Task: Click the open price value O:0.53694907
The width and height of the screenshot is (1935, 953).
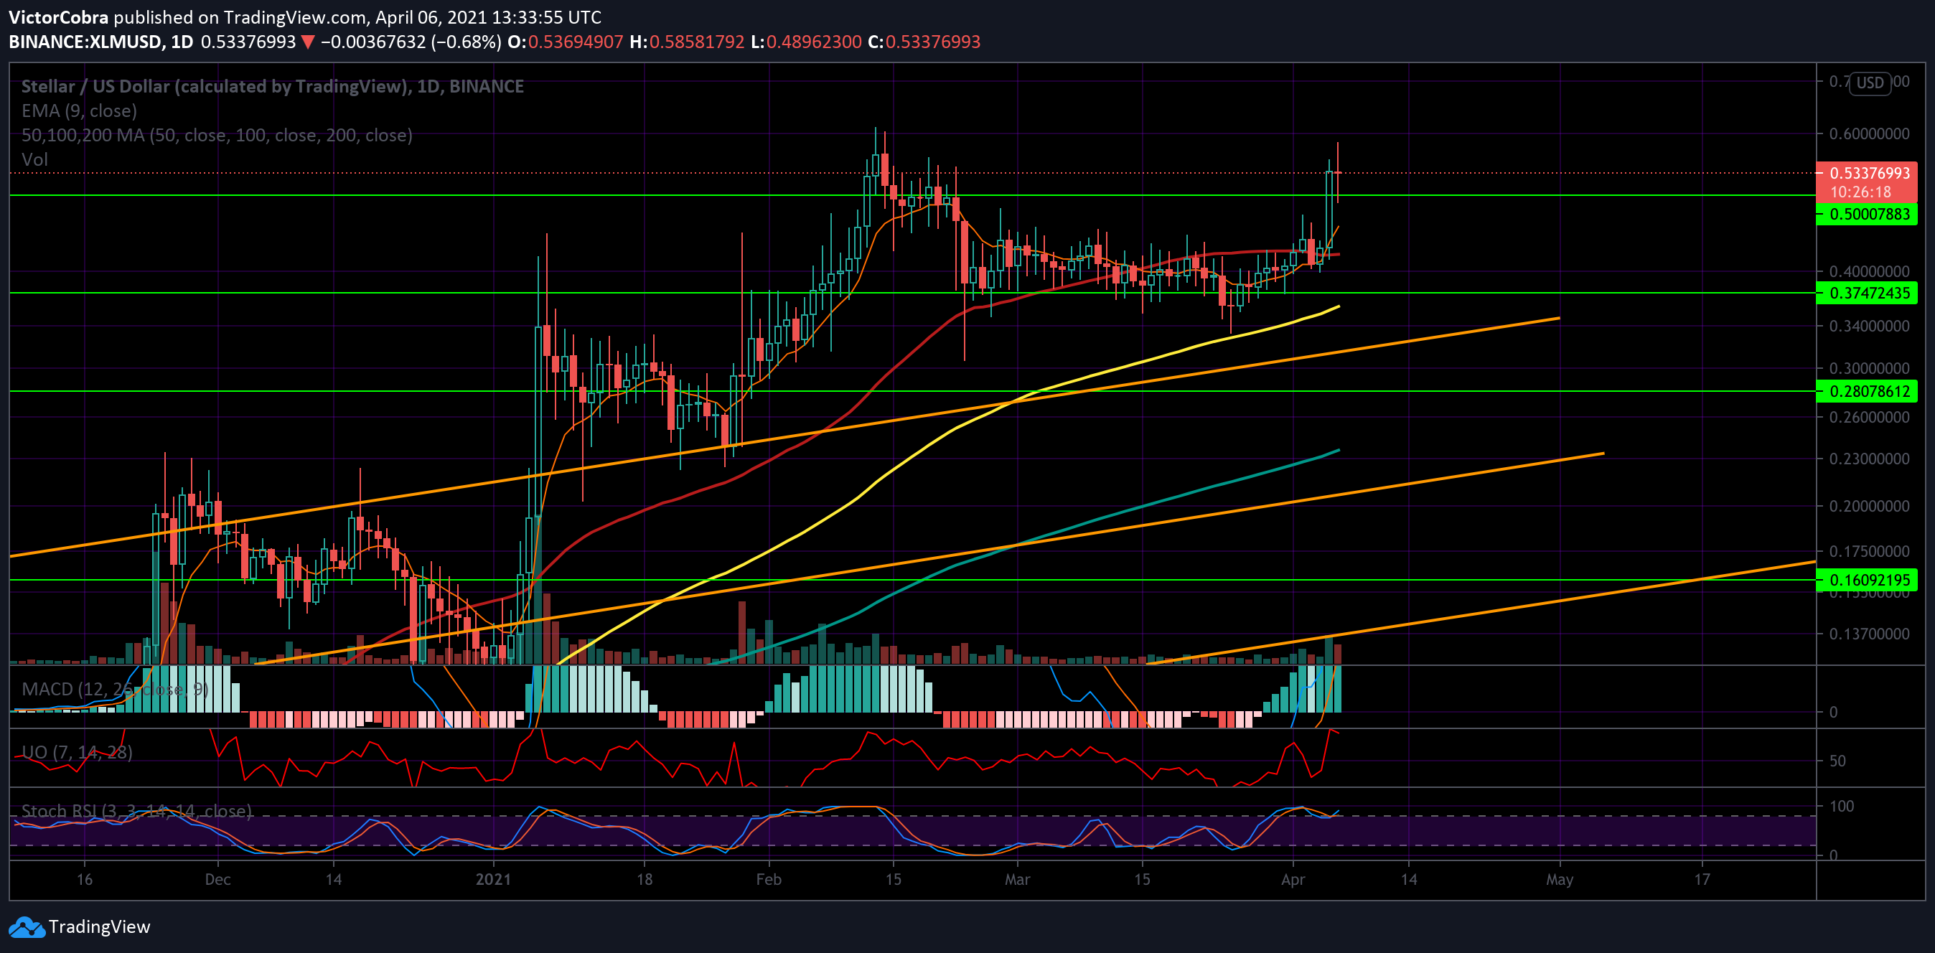Action: [x=565, y=42]
